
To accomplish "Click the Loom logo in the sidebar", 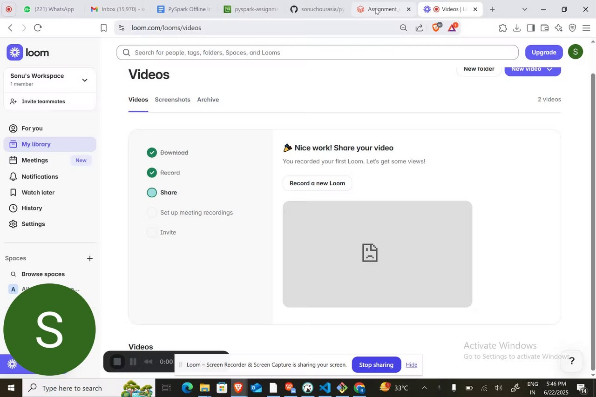I will tap(28, 53).
